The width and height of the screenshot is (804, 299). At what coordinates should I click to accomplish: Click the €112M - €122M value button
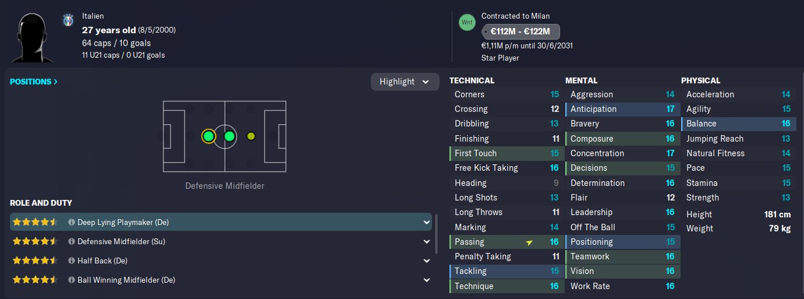pyautogui.click(x=520, y=31)
